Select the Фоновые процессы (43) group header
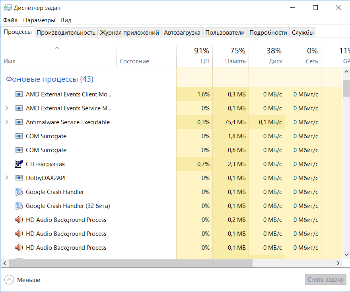This screenshot has width=350, height=292. (50, 79)
